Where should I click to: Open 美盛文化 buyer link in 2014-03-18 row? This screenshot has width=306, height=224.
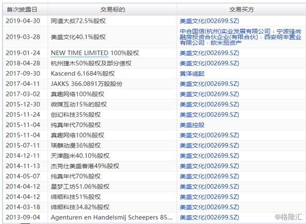pos(209,207)
